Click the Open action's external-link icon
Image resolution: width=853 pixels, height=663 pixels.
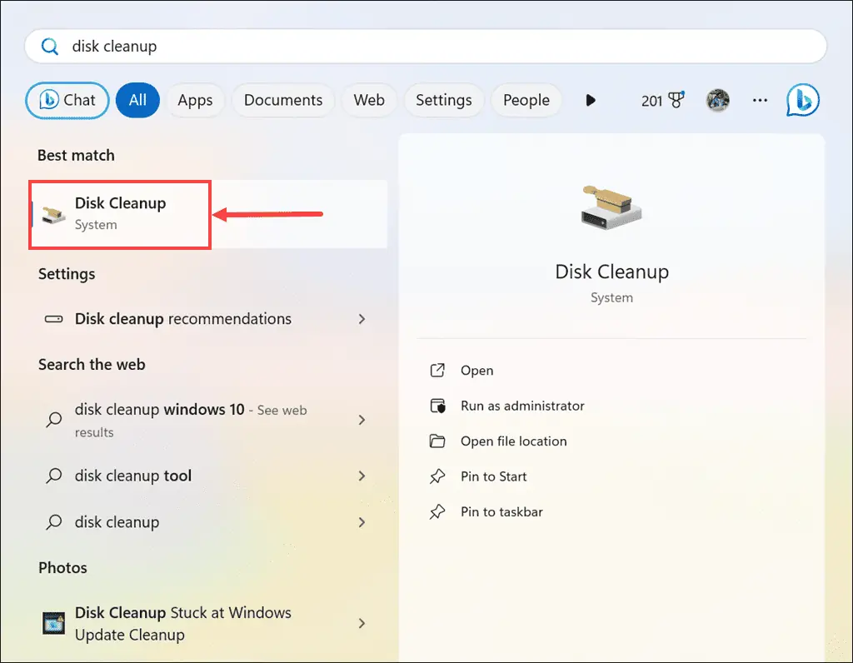click(x=437, y=371)
